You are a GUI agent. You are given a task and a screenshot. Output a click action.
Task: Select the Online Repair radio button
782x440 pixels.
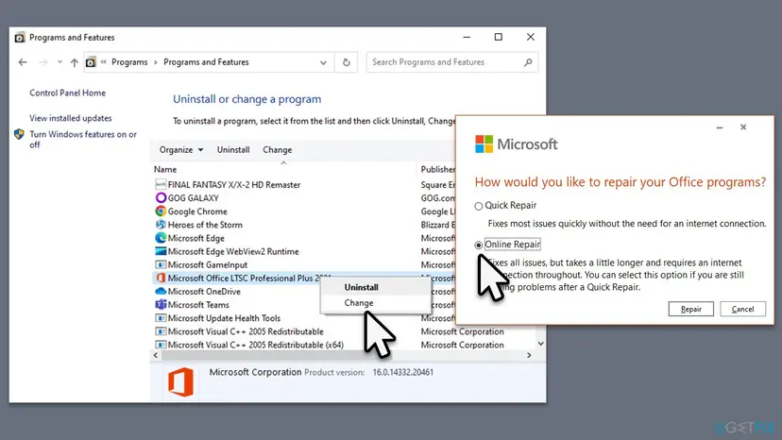pyautogui.click(x=478, y=245)
